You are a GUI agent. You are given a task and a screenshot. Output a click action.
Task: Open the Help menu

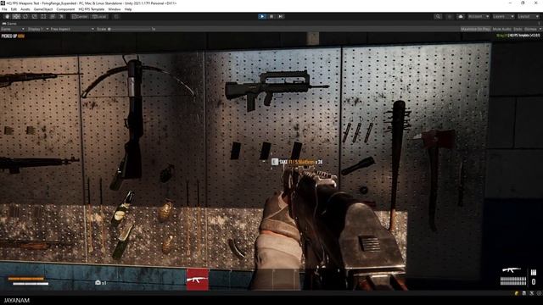(x=128, y=9)
